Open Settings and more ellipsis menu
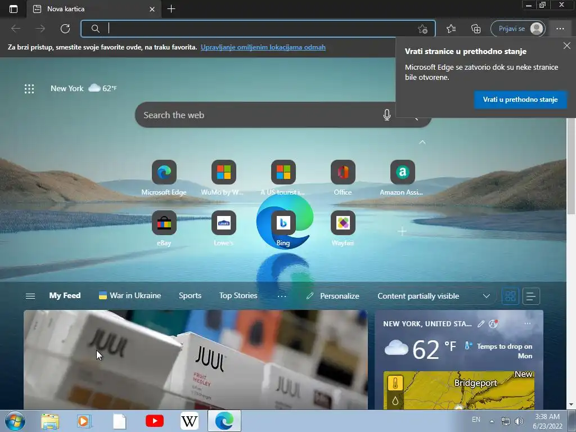The width and height of the screenshot is (576, 432). coord(560,29)
